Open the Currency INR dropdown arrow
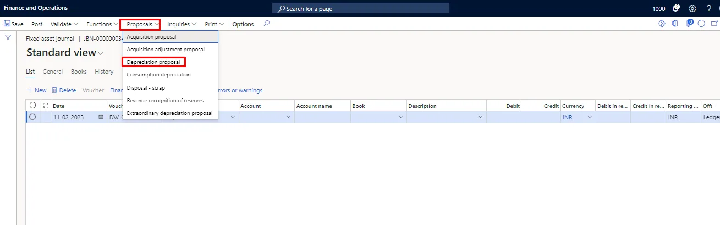The width and height of the screenshot is (720, 225). click(590, 117)
